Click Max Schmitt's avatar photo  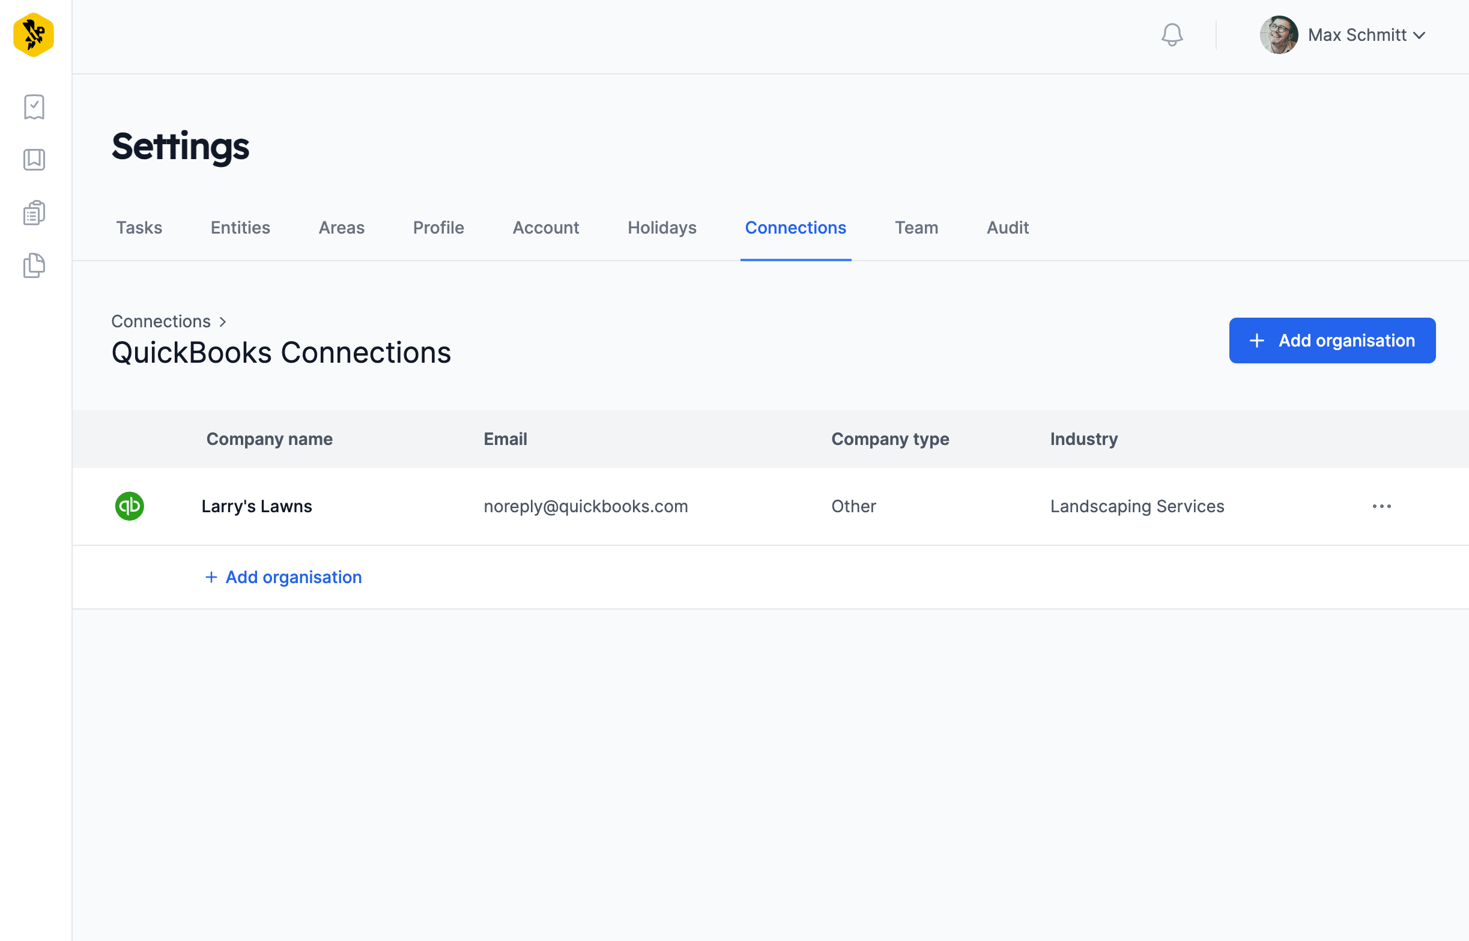pyautogui.click(x=1279, y=35)
